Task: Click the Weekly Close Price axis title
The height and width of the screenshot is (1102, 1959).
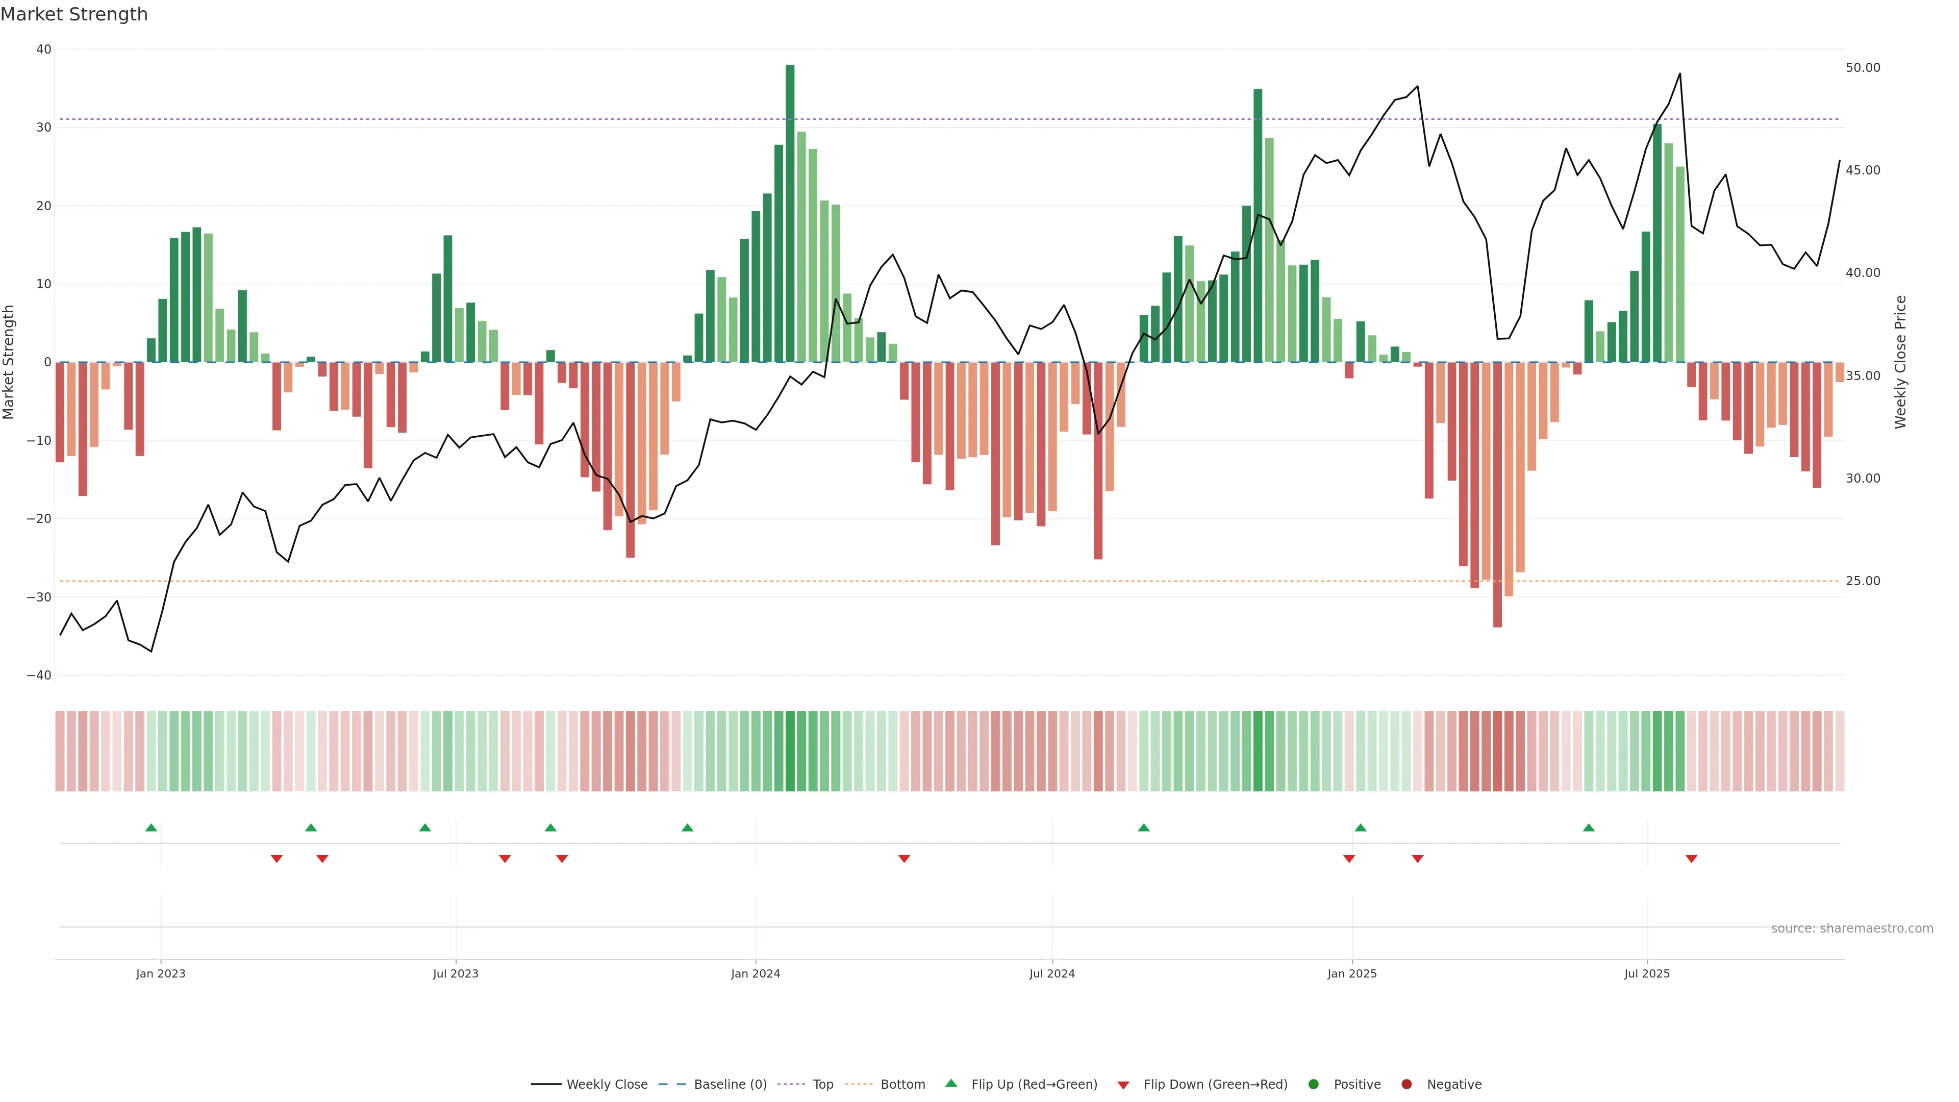Action: (1900, 362)
